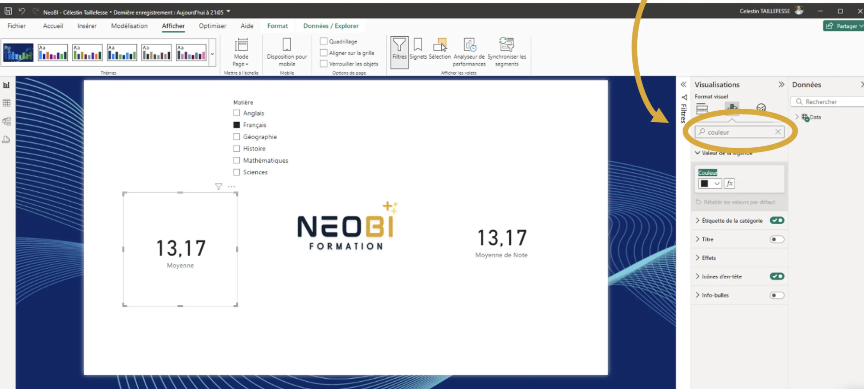Check the Quadrillage checkbox
This screenshot has width=864, height=389.
(323, 41)
